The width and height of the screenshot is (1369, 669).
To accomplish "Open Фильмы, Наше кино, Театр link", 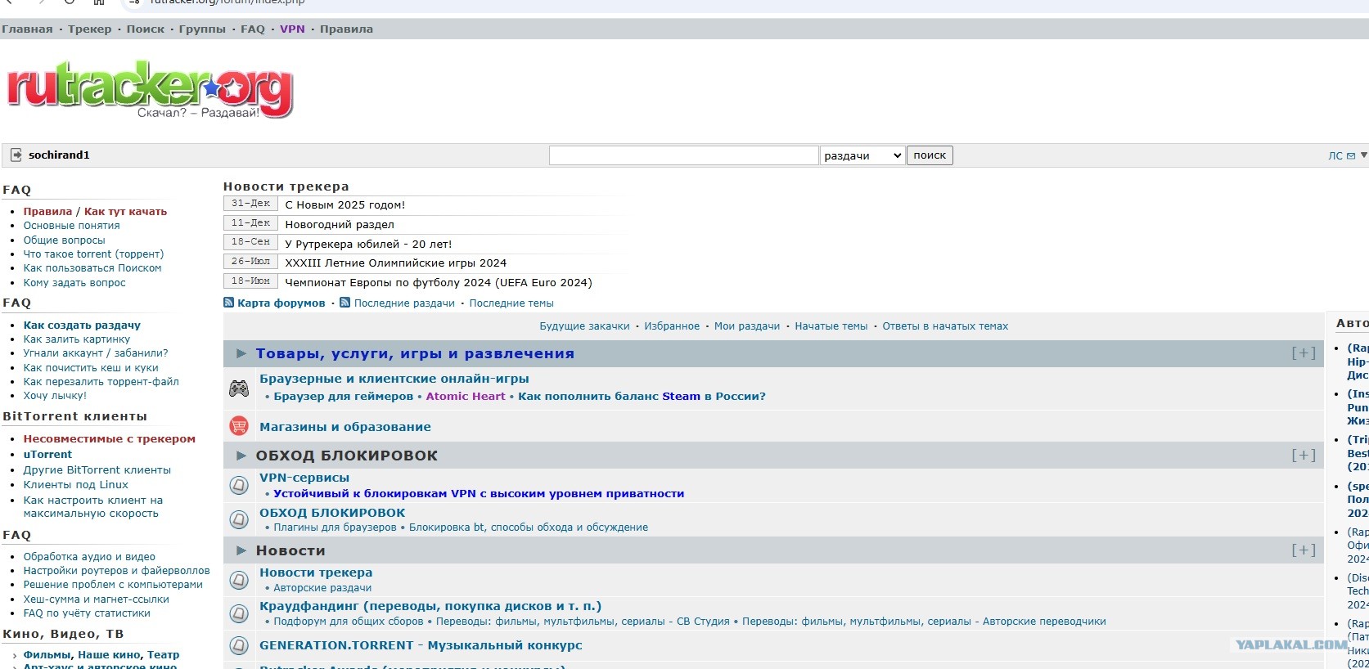I will 101,654.
